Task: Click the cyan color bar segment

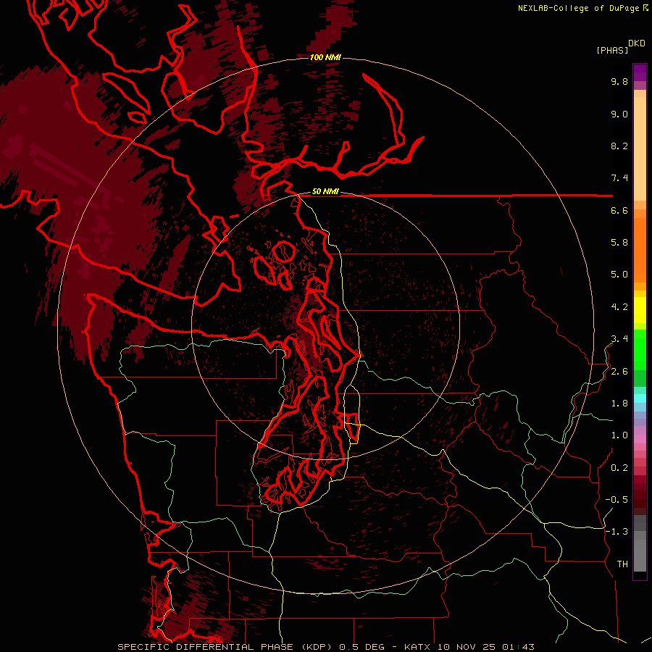Action: click(x=640, y=398)
